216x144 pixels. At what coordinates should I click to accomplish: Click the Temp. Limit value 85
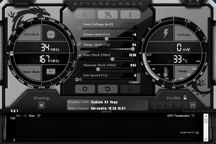point(134,45)
